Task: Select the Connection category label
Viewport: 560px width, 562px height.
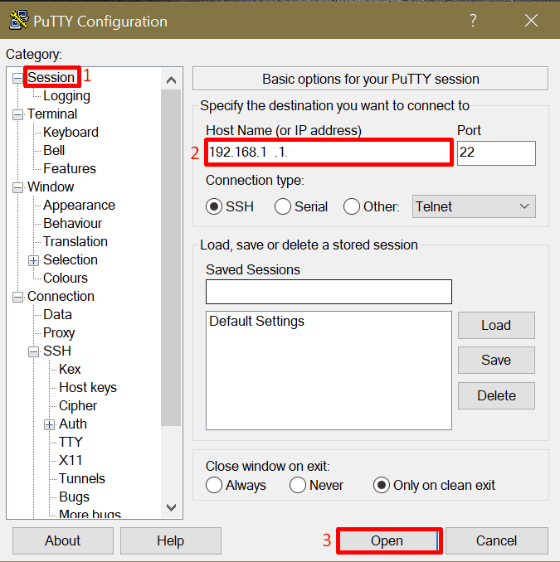Action: (x=61, y=297)
